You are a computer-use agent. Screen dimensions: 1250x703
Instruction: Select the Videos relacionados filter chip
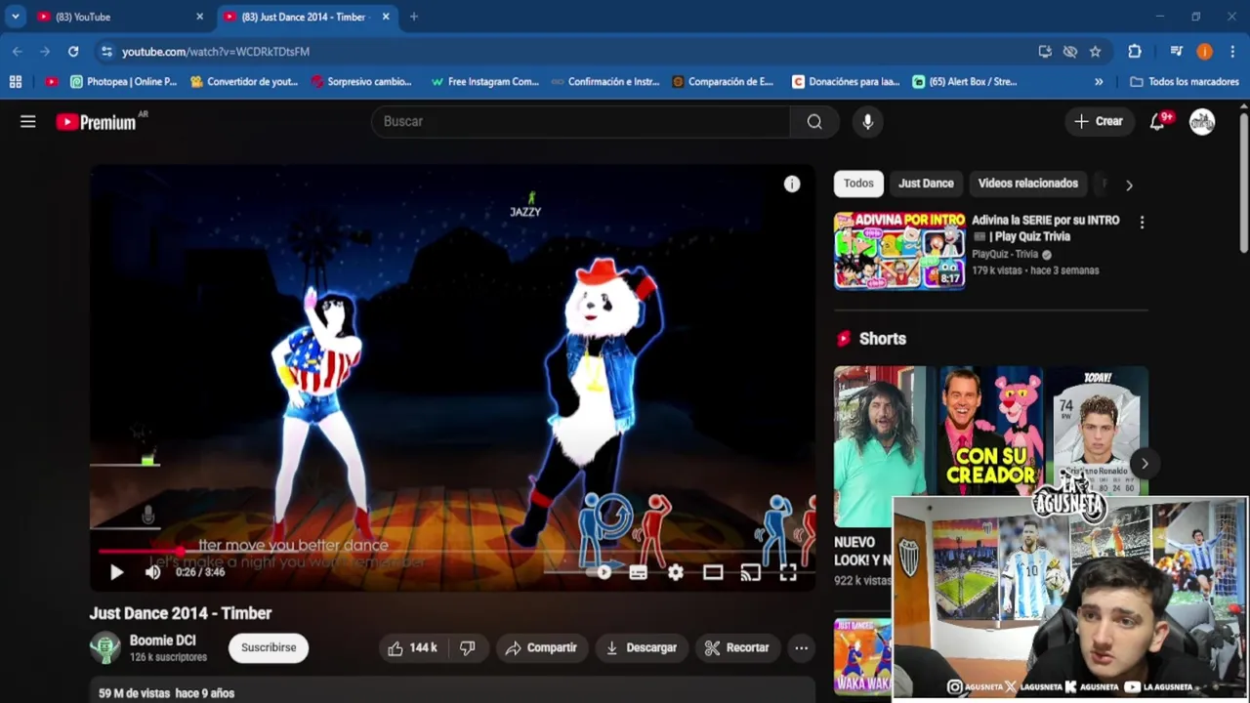pyautogui.click(x=1027, y=184)
